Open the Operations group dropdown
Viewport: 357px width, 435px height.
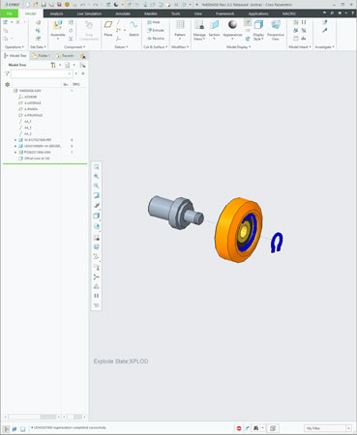coord(15,47)
